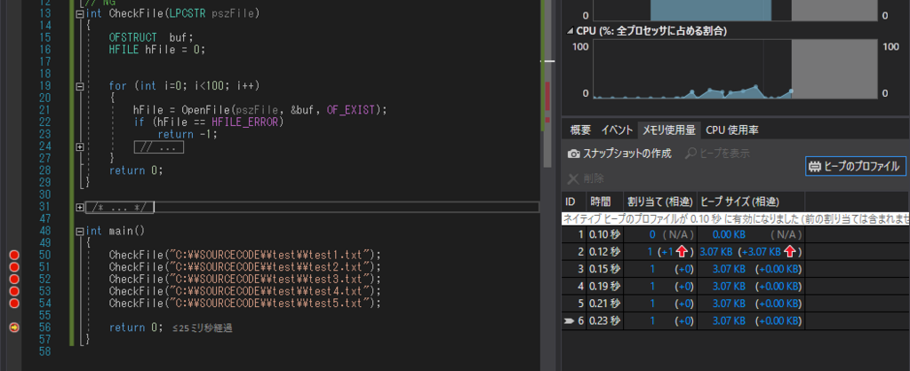Select the メモリ使用量 tab

click(668, 130)
